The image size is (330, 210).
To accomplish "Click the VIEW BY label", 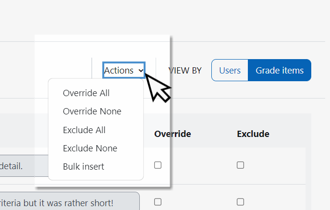I will click(x=185, y=71).
